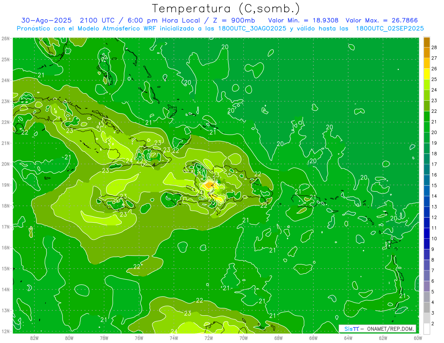Click the '76W' longitude axis label
The width and height of the screenshot is (444, 343).
click(x=139, y=338)
